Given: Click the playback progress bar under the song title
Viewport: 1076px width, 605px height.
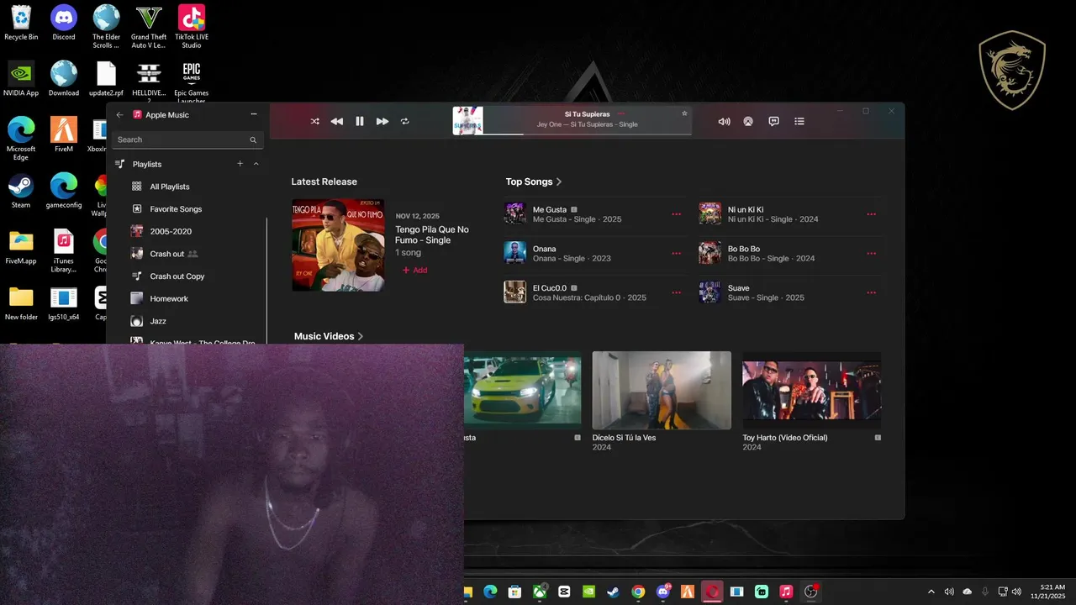Looking at the screenshot, I should point(587,134).
